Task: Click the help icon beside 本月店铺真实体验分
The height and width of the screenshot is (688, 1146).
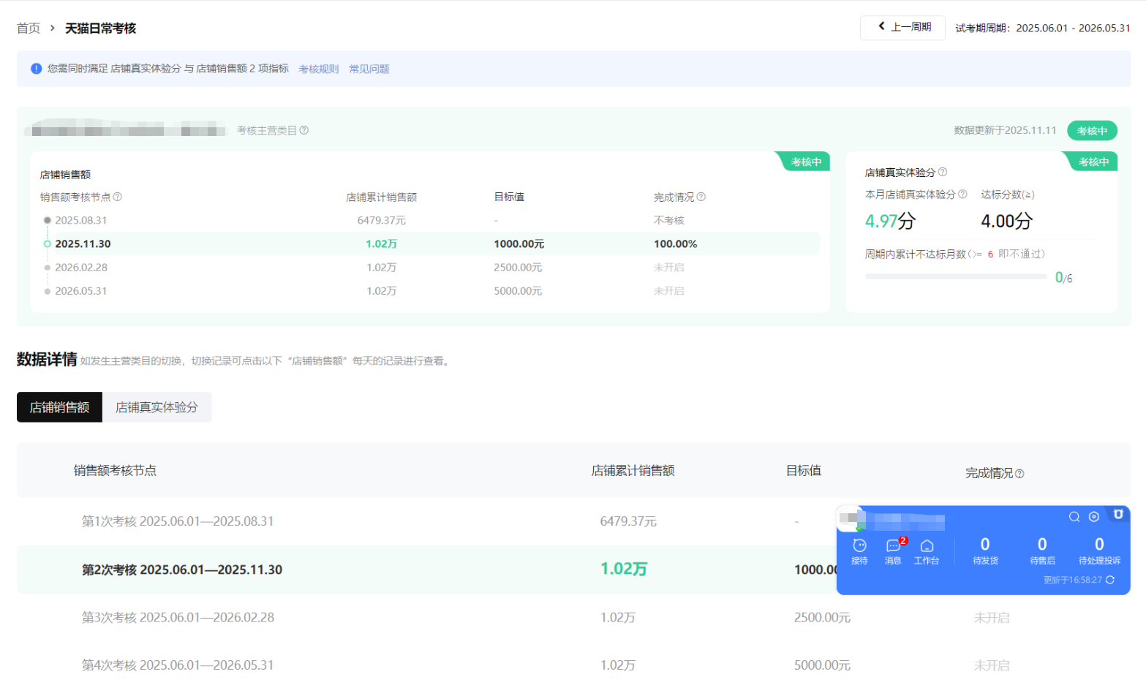Action: coord(962,194)
